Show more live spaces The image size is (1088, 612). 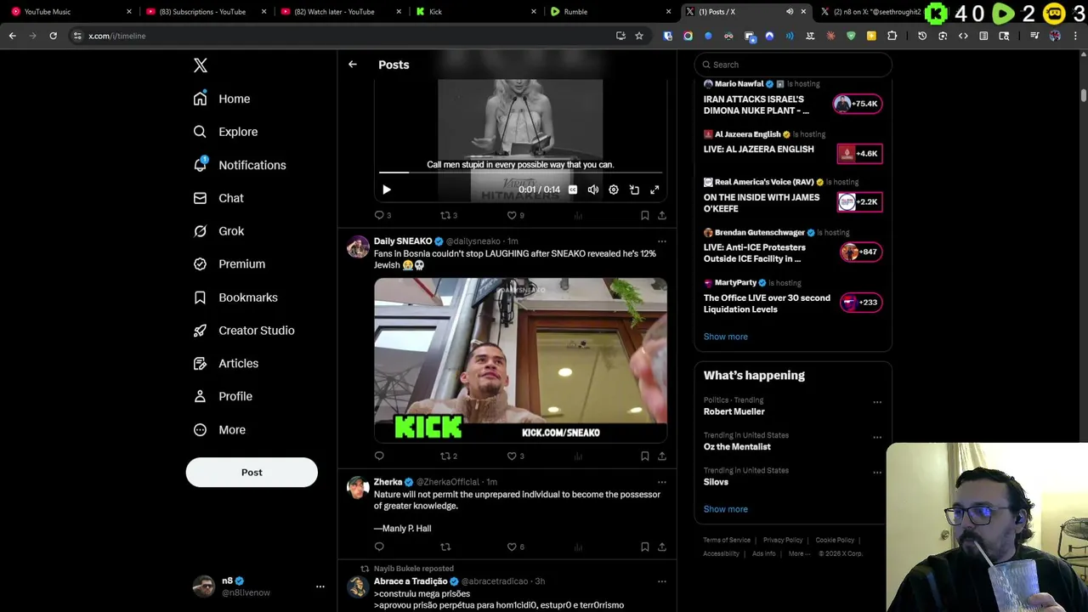pos(726,337)
